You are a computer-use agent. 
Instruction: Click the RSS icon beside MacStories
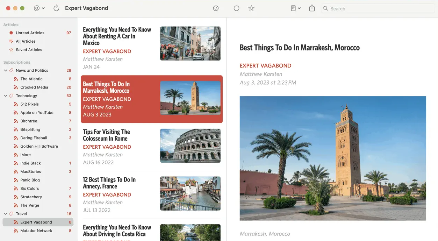click(x=15, y=172)
